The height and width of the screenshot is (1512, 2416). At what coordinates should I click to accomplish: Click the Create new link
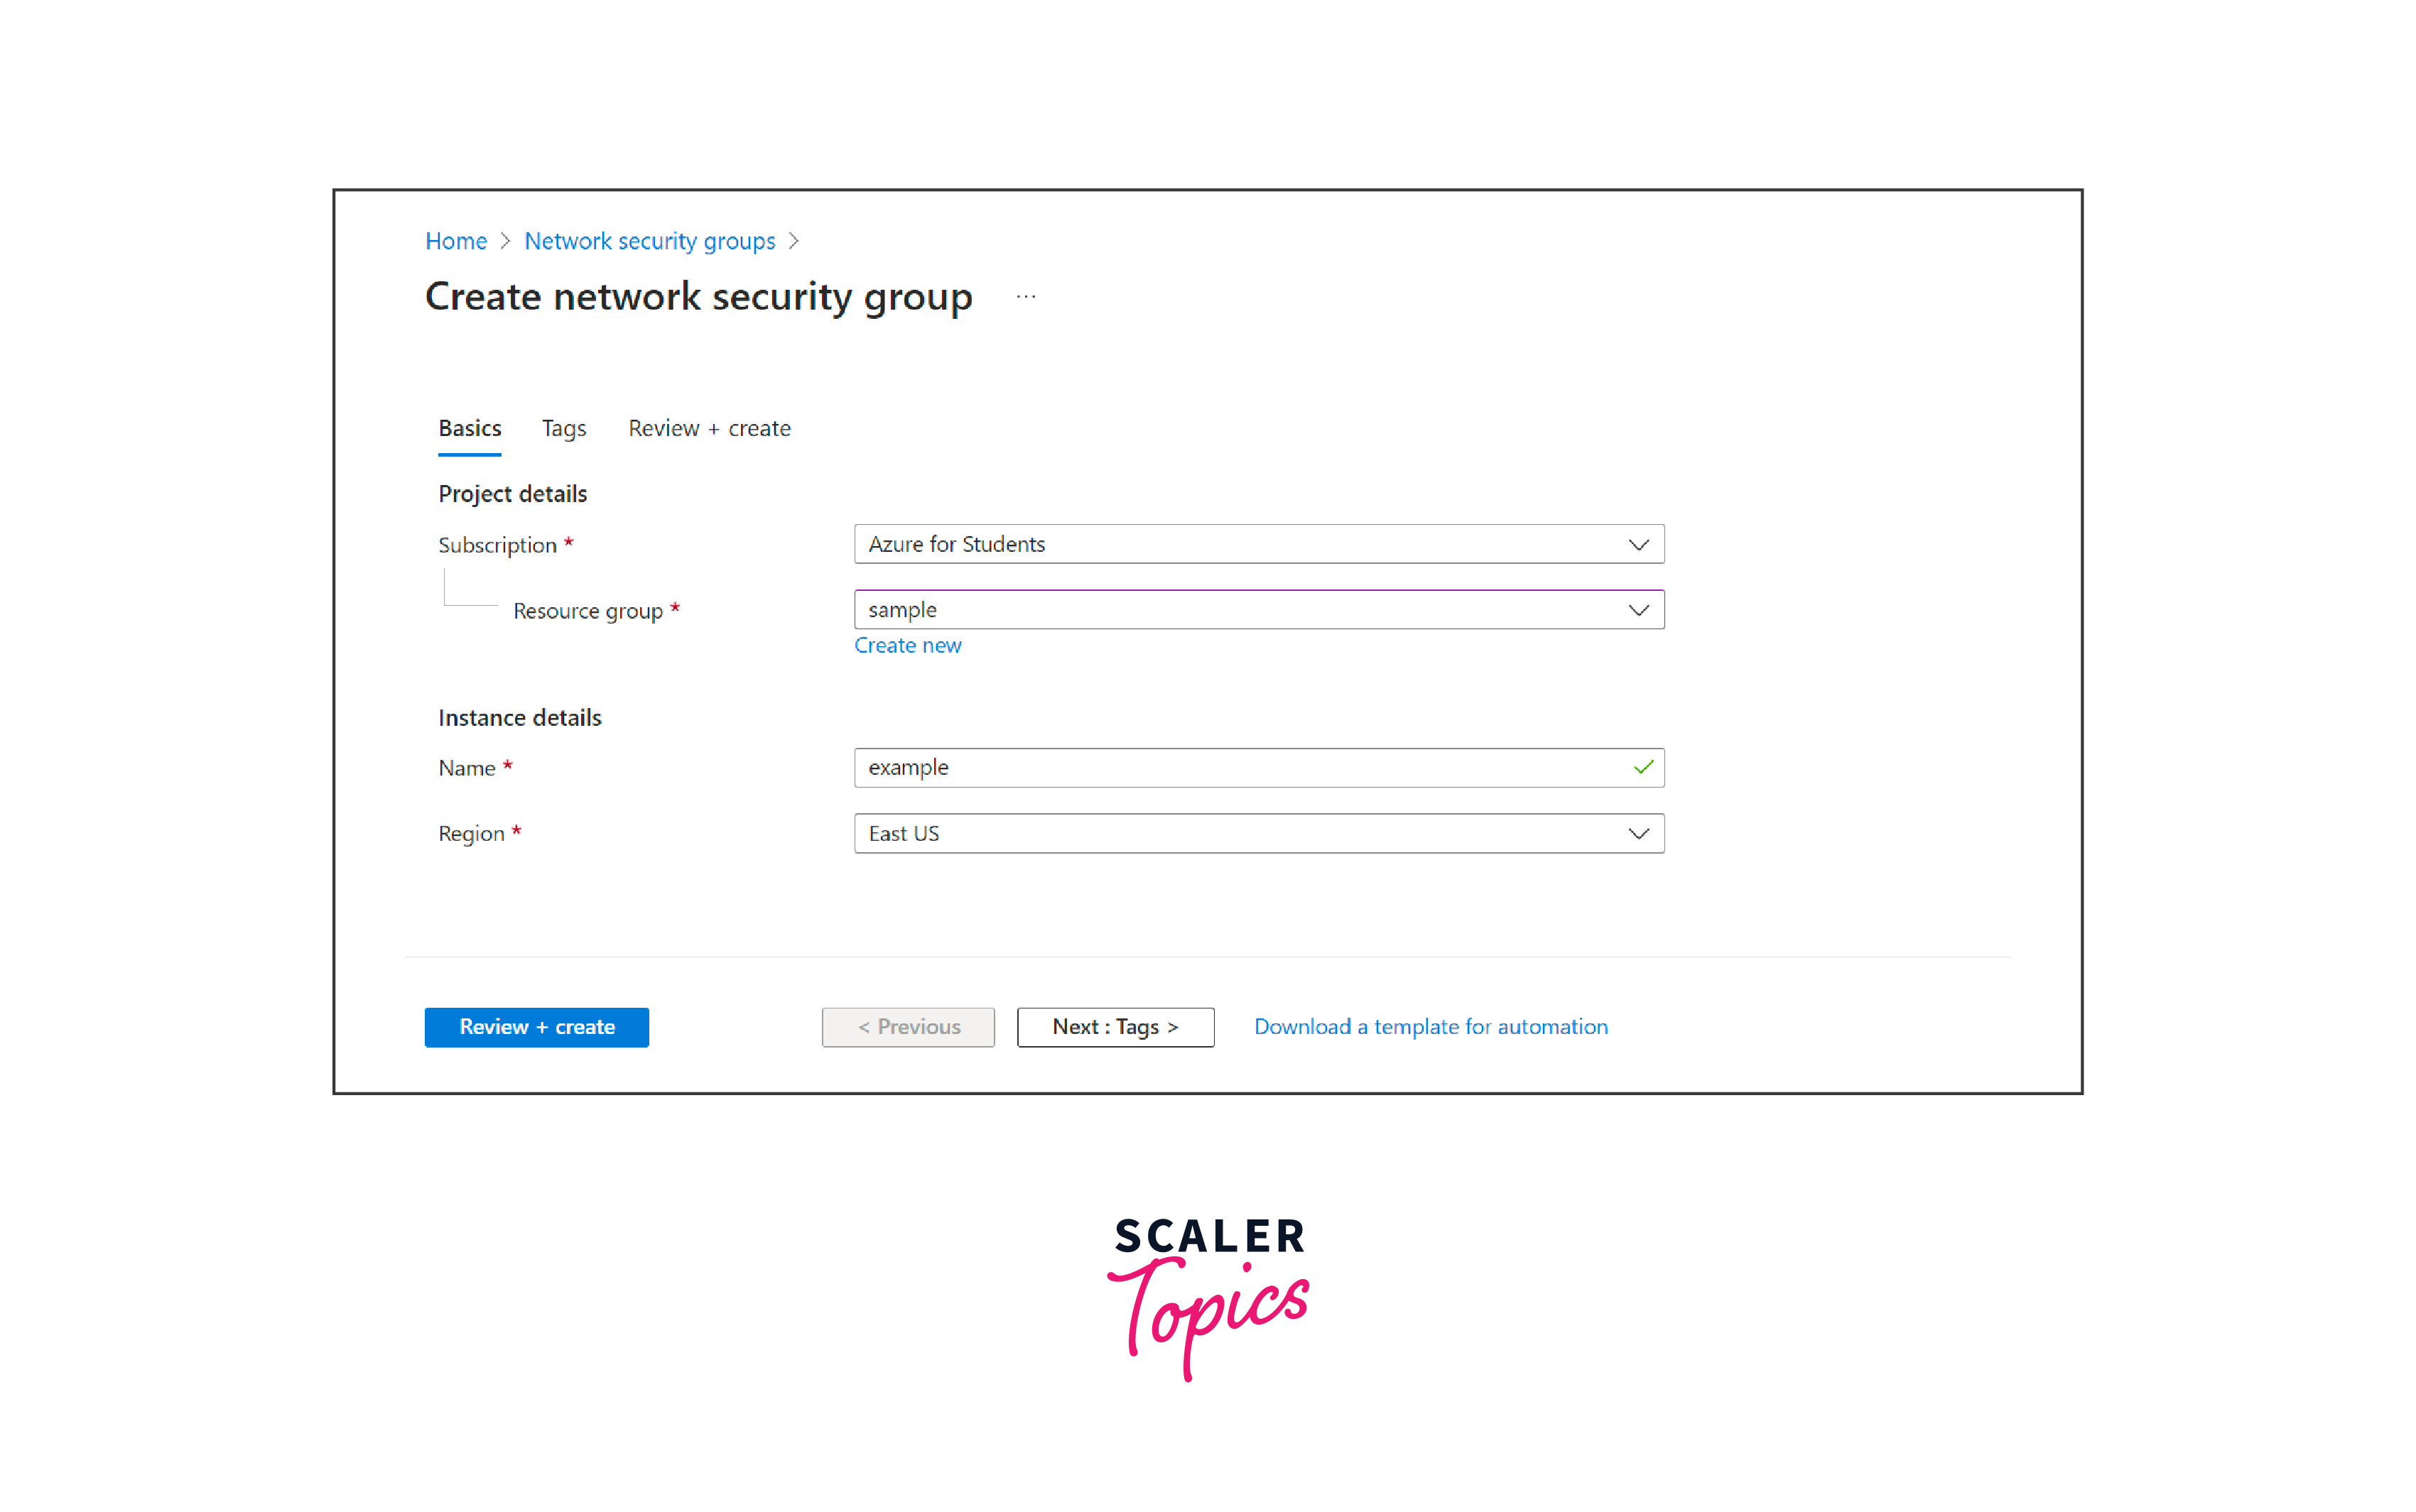click(908, 646)
